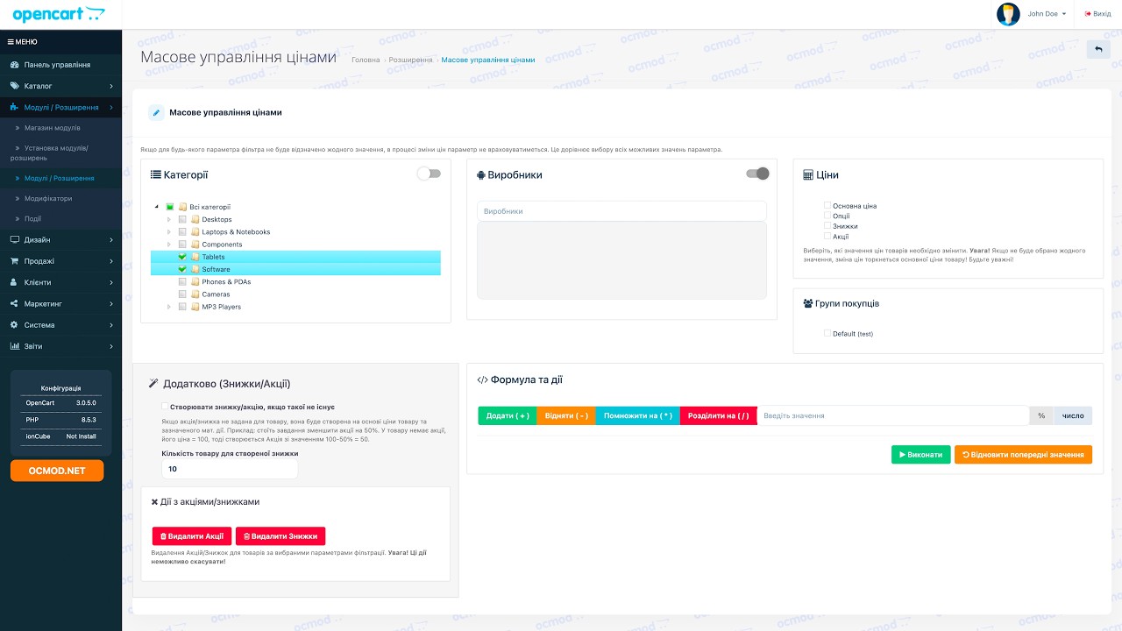The image size is (1122, 631).
Task: Click the dashboard icon for Панель управління
Action: (x=15, y=65)
